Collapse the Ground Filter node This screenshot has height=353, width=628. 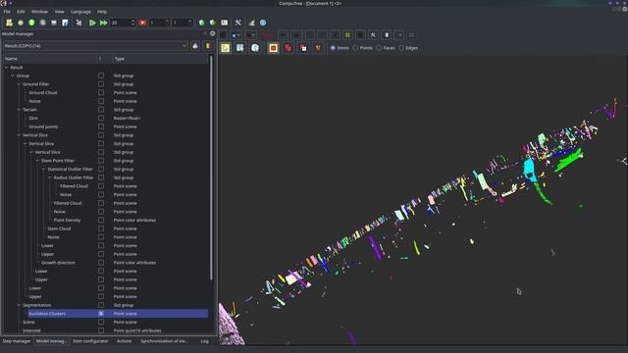(x=19, y=84)
